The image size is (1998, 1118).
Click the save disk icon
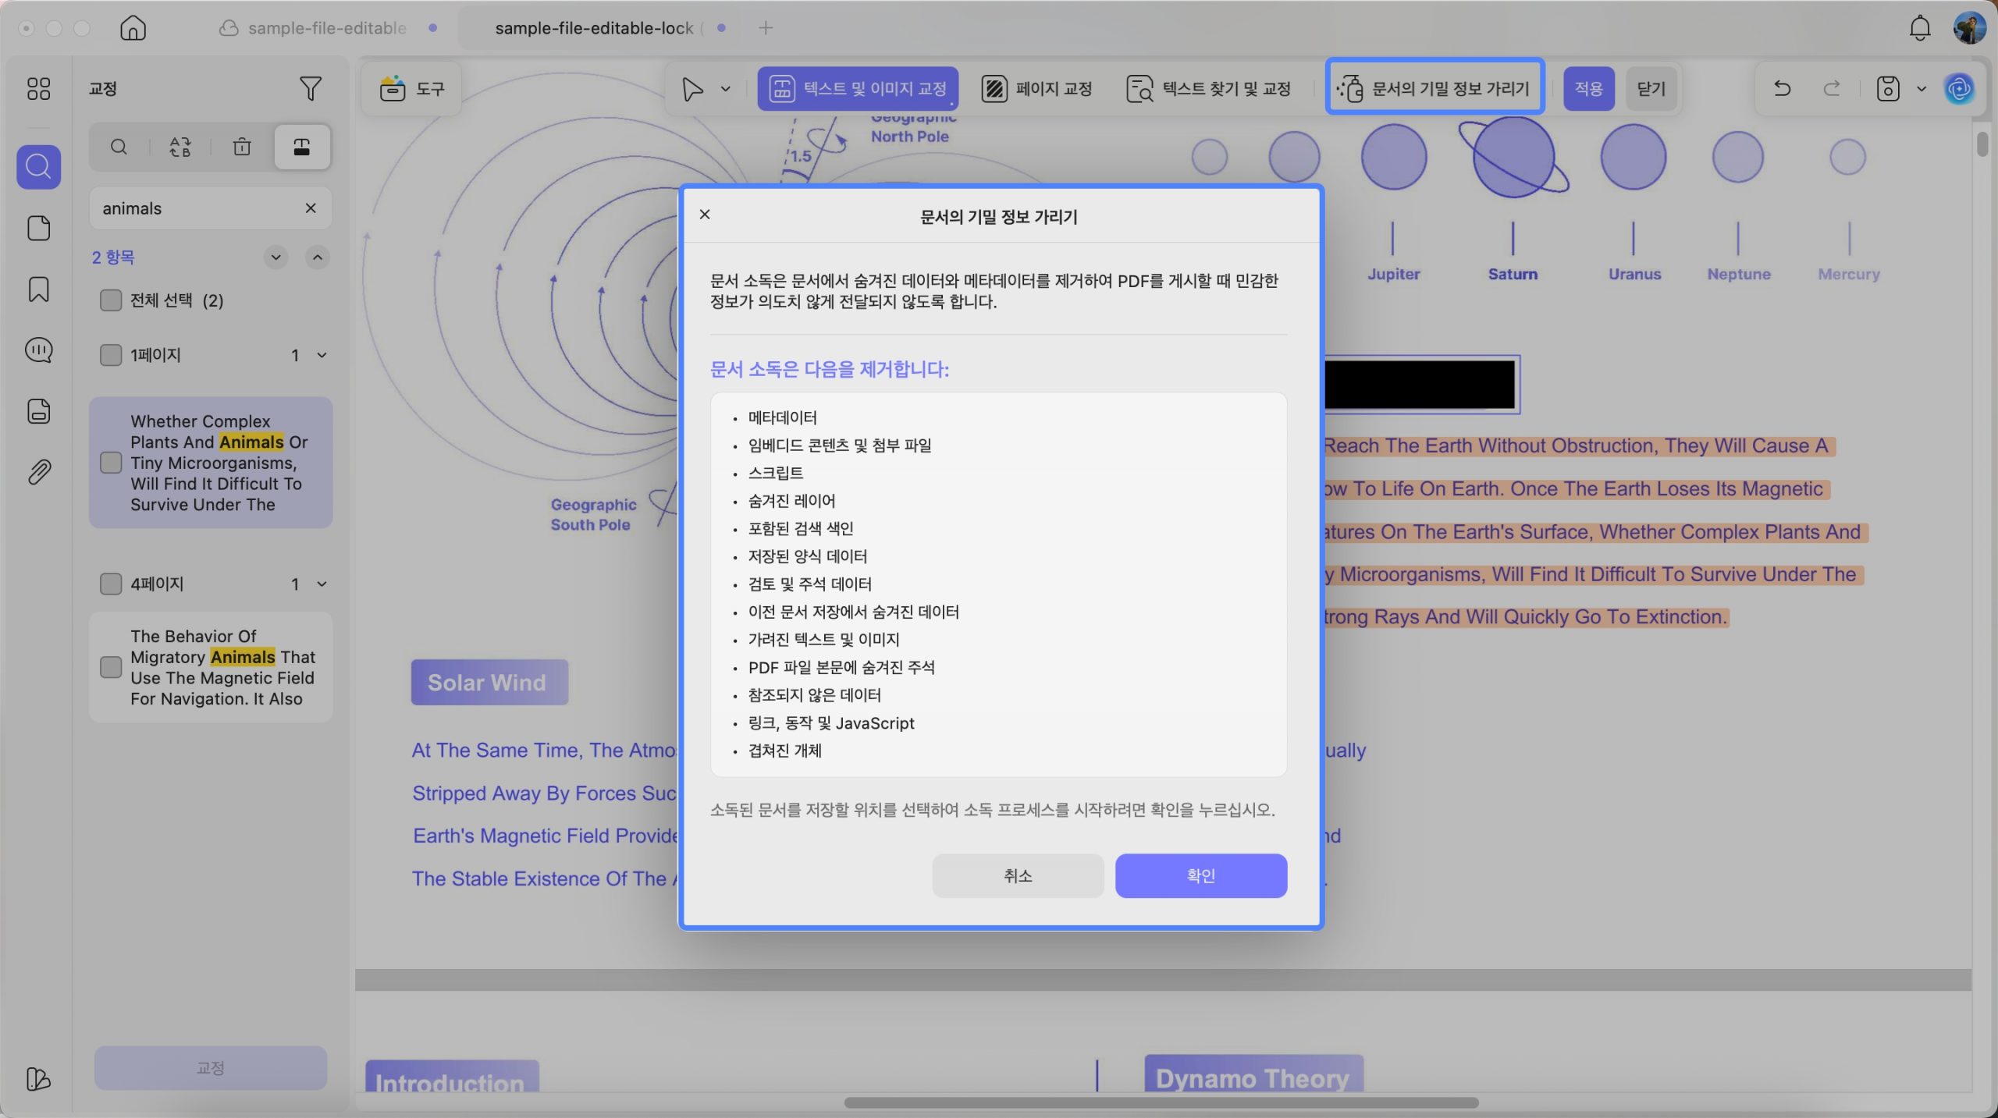(1888, 88)
